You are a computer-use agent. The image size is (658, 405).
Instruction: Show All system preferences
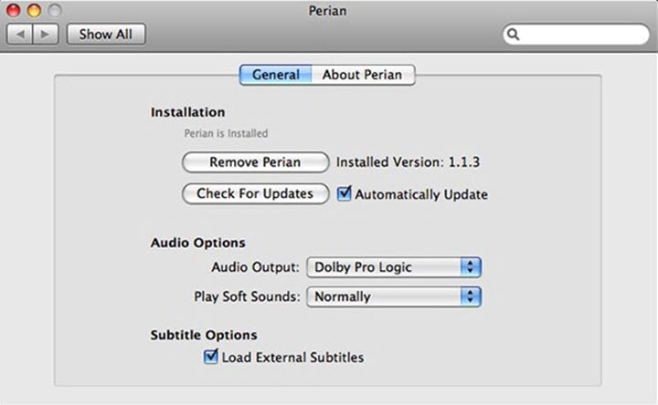(107, 34)
